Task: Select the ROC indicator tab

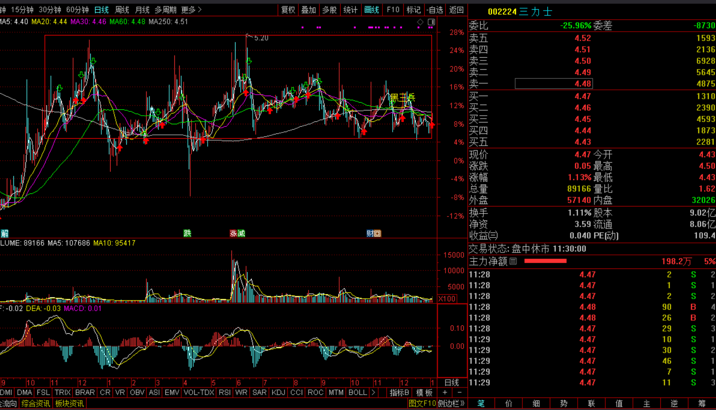Action: 315,393
